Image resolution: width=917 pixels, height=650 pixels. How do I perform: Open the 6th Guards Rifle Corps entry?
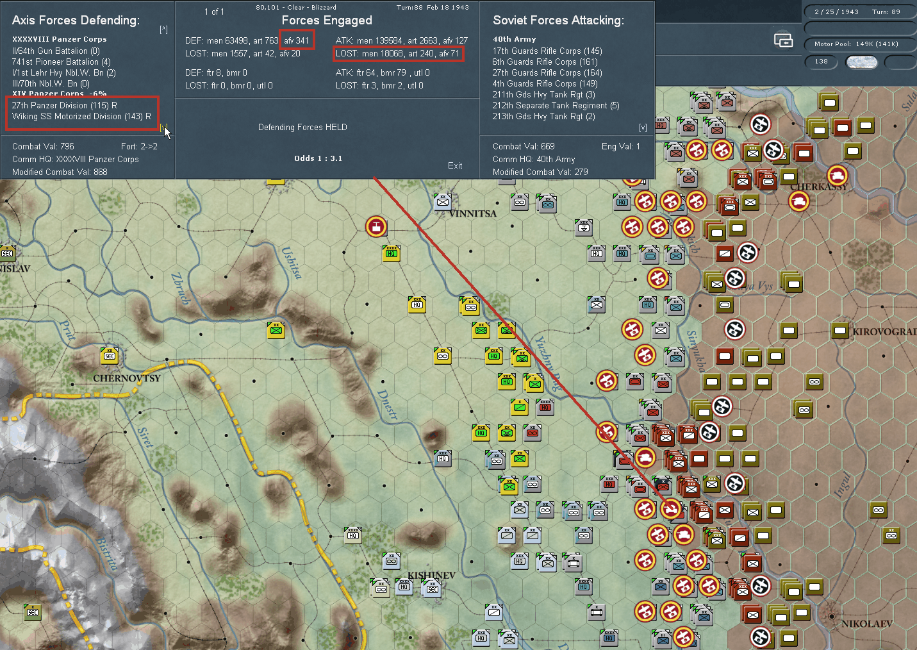545,62
